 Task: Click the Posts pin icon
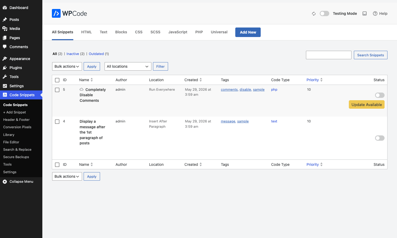click(x=5, y=20)
